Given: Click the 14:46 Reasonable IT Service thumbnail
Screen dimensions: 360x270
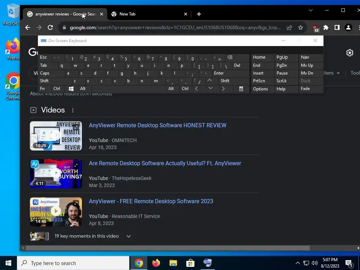Looking at the screenshot, I should click(x=56, y=212).
